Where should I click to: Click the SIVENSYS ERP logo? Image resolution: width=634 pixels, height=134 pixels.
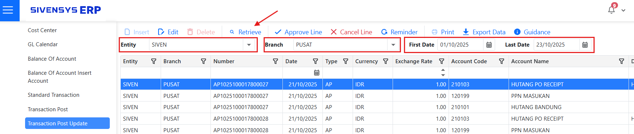pos(65,10)
